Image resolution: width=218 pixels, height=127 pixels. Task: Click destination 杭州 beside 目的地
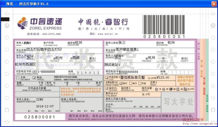(171, 43)
